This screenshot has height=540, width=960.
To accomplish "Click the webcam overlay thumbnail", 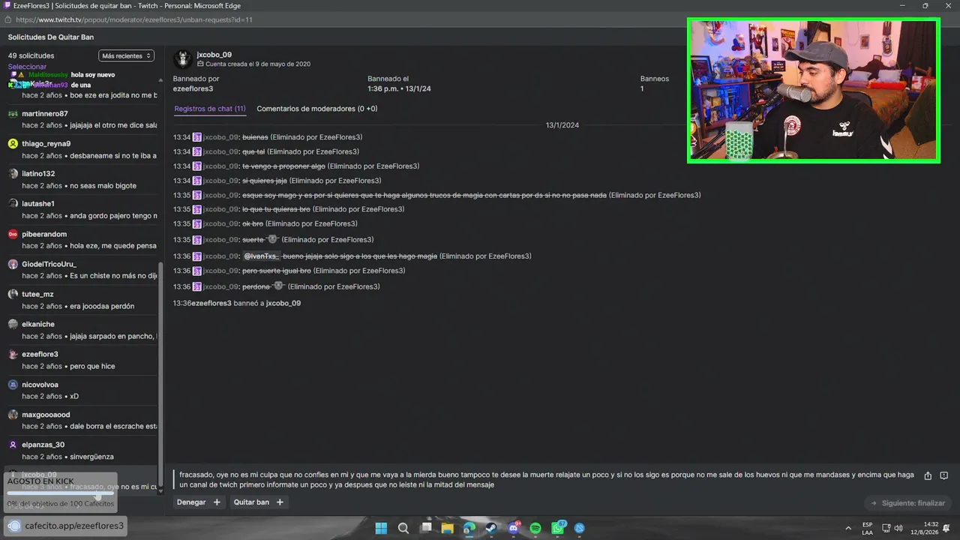I will [x=813, y=91].
